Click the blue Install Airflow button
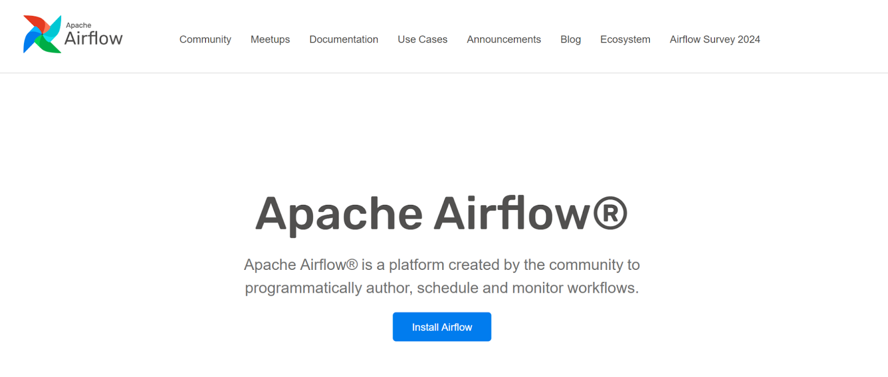The width and height of the screenshot is (888, 377). click(442, 327)
